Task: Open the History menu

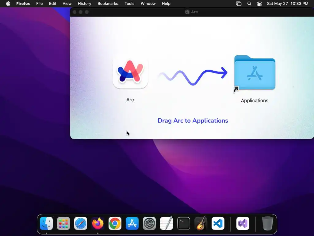Action: coord(85,4)
